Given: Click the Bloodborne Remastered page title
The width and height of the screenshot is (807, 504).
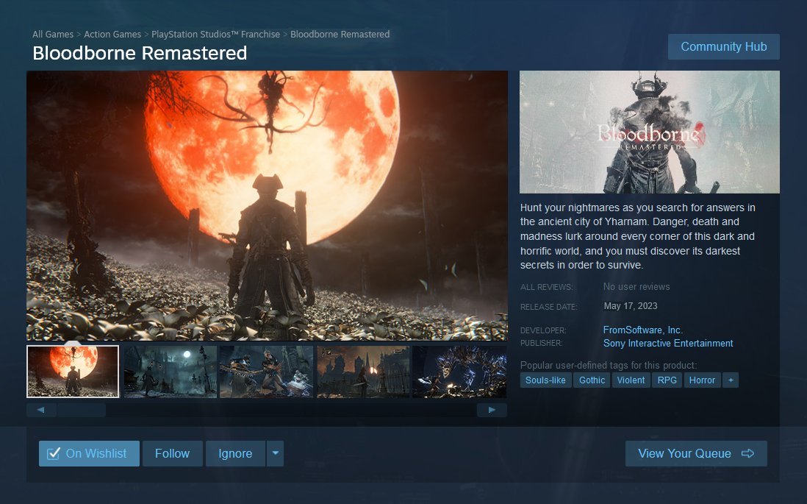Looking at the screenshot, I should coord(140,53).
